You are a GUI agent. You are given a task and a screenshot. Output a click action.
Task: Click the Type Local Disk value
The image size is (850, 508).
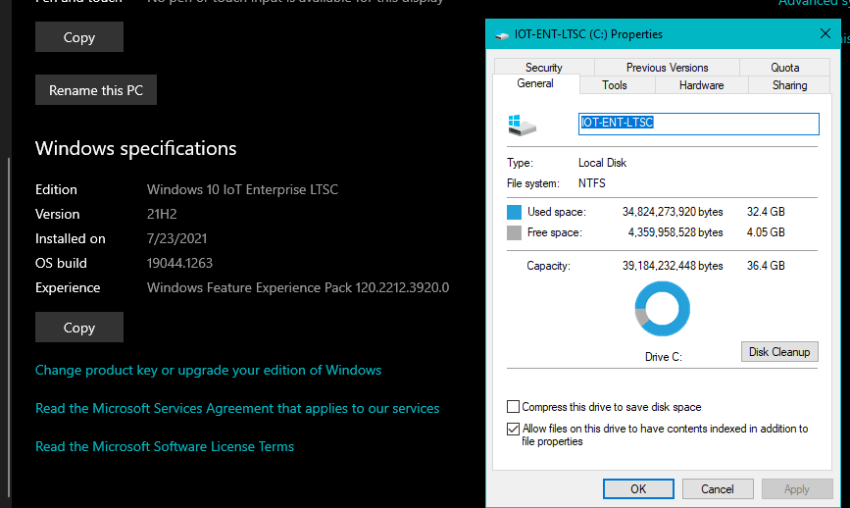(602, 163)
